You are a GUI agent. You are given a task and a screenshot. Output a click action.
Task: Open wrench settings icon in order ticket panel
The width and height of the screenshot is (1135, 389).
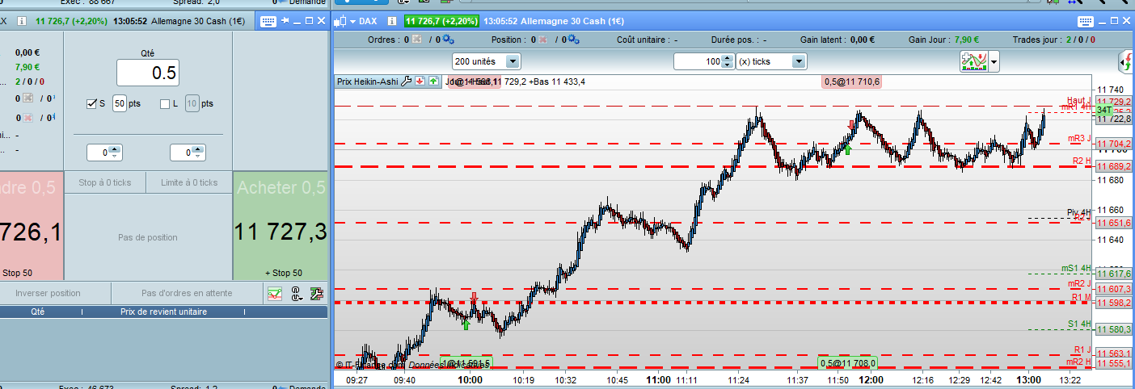coord(316,294)
